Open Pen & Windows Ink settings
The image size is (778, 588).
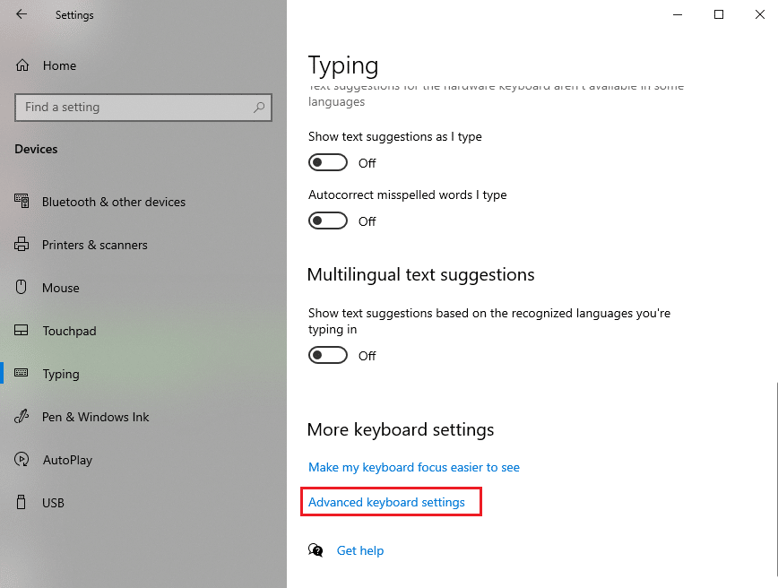pyautogui.click(x=22, y=416)
